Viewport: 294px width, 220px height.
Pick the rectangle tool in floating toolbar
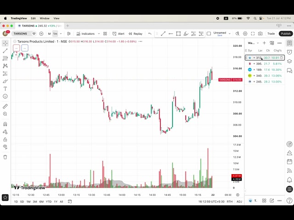[178, 33]
